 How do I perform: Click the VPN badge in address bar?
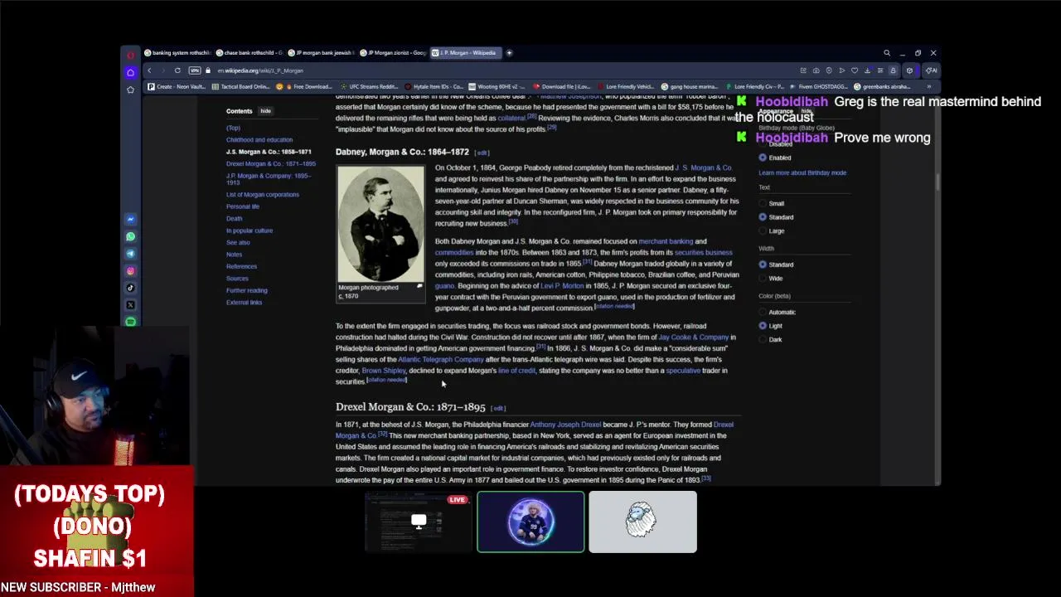(x=195, y=70)
